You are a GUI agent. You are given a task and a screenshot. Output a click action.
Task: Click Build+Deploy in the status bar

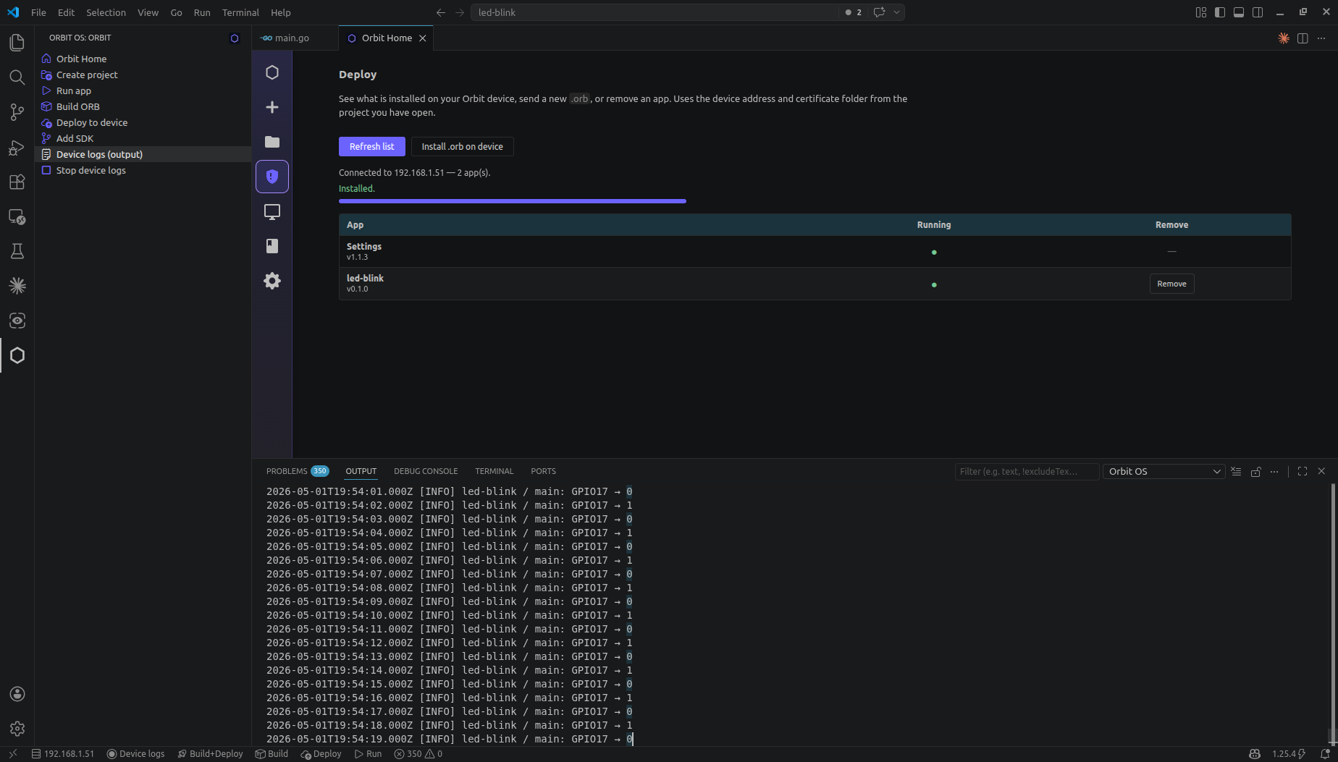click(x=210, y=753)
